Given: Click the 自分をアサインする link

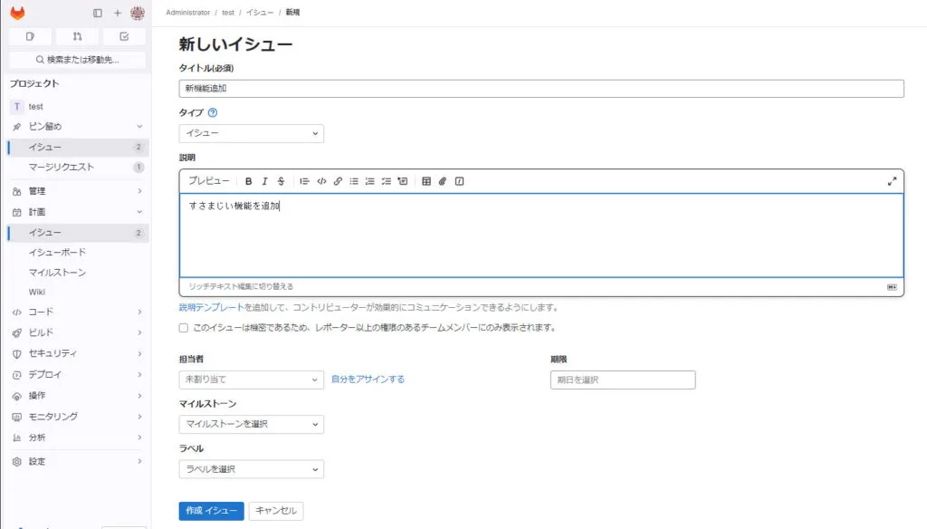Looking at the screenshot, I should (x=368, y=380).
